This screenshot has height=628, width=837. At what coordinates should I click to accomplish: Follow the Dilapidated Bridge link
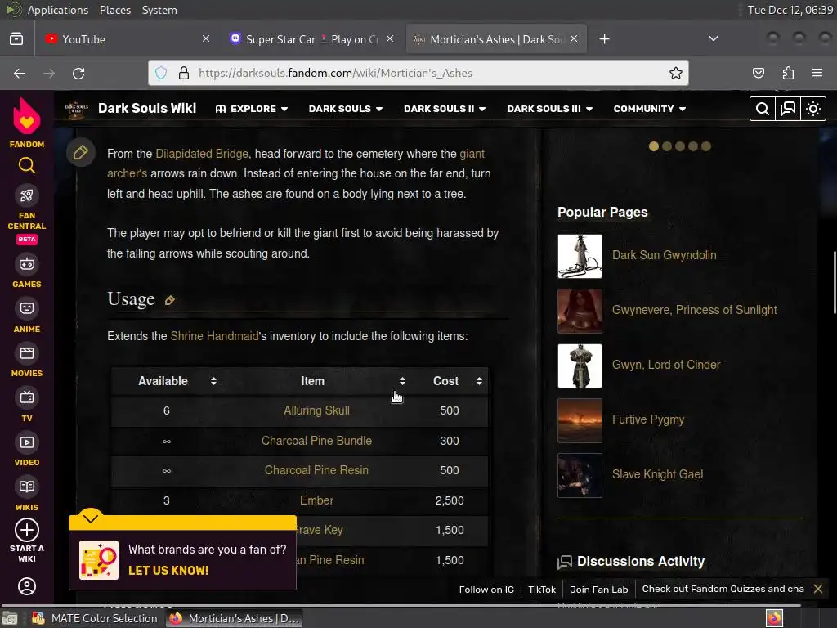202,154
